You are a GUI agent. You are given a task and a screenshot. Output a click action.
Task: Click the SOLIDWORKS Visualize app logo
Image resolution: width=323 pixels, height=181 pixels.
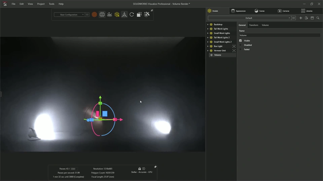(5, 4)
